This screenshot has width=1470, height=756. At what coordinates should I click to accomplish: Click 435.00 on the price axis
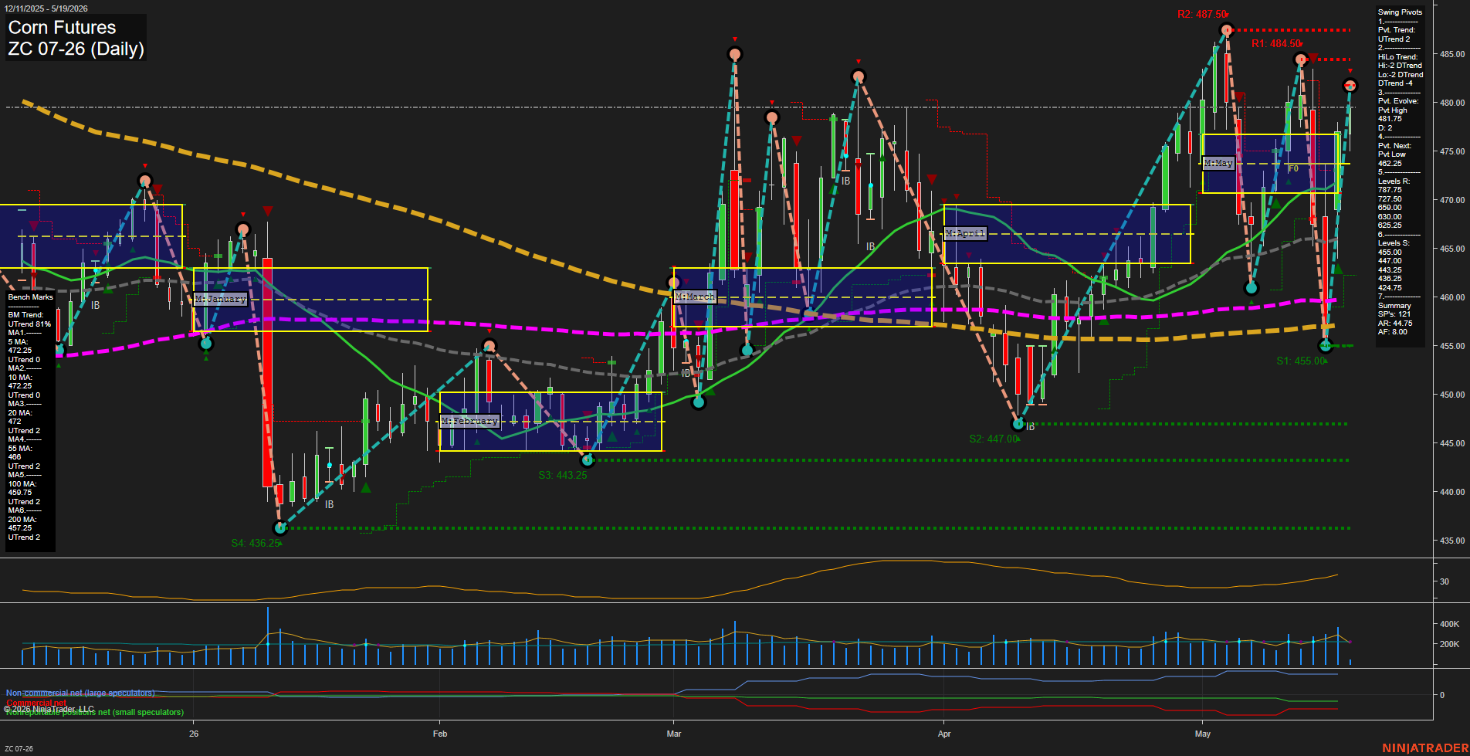(x=1451, y=541)
